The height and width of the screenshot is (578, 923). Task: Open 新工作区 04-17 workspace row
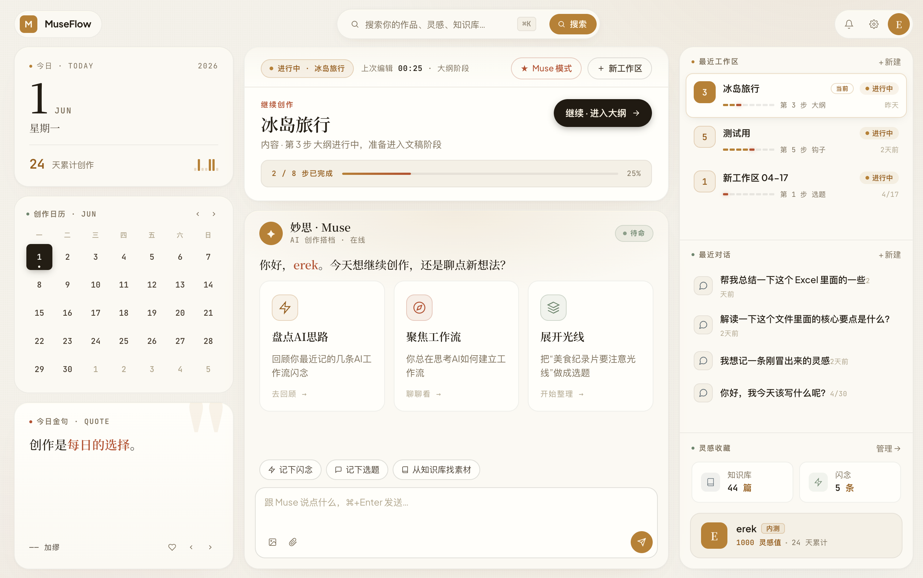pyautogui.click(x=796, y=185)
